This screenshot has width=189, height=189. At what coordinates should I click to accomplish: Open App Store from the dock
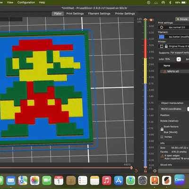(x=119, y=180)
